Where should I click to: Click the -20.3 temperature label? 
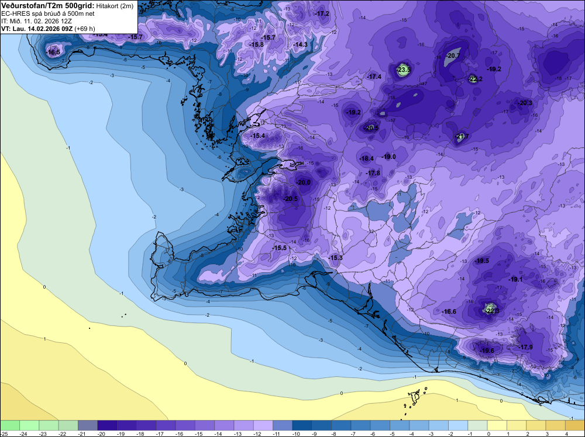[525, 103]
